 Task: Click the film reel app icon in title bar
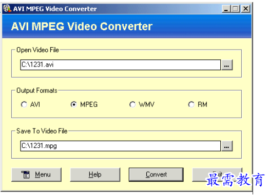pyautogui.click(x=7, y=9)
